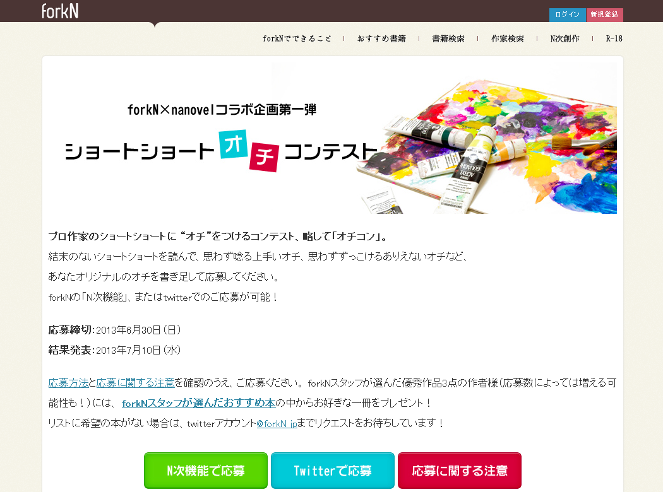Click the ログイン login button

[x=568, y=15]
